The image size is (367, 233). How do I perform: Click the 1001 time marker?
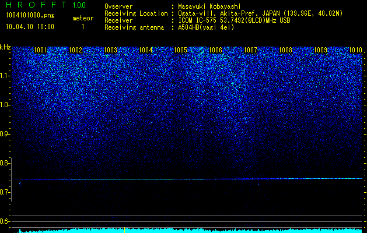click(x=40, y=50)
